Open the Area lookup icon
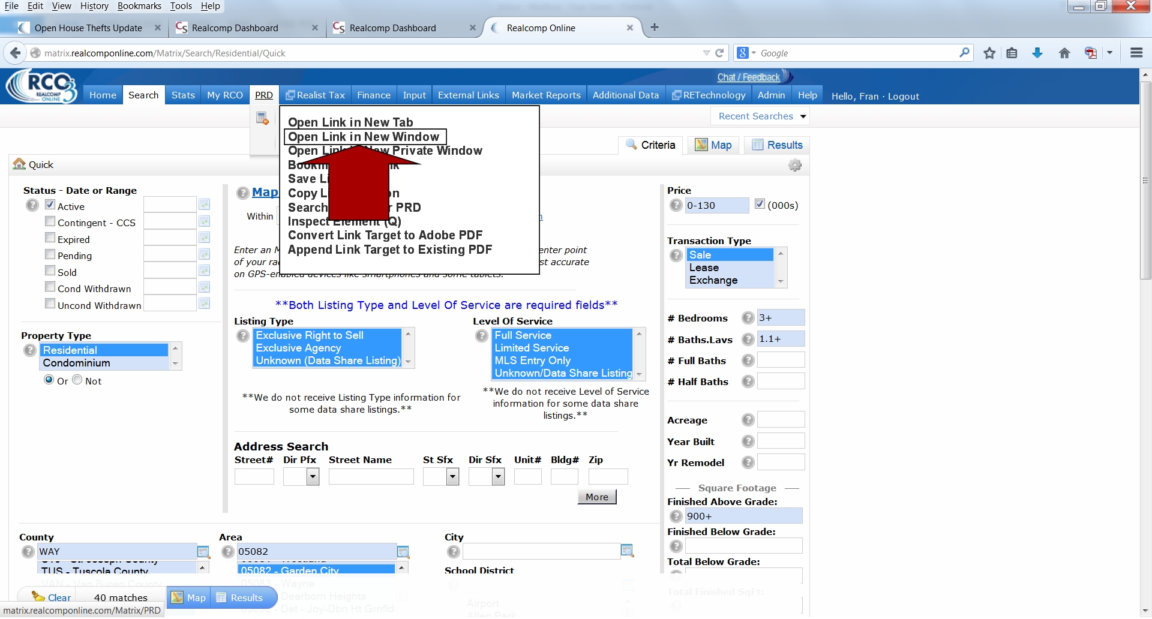Image resolution: width=1152 pixels, height=619 pixels. click(x=403, y=551)
